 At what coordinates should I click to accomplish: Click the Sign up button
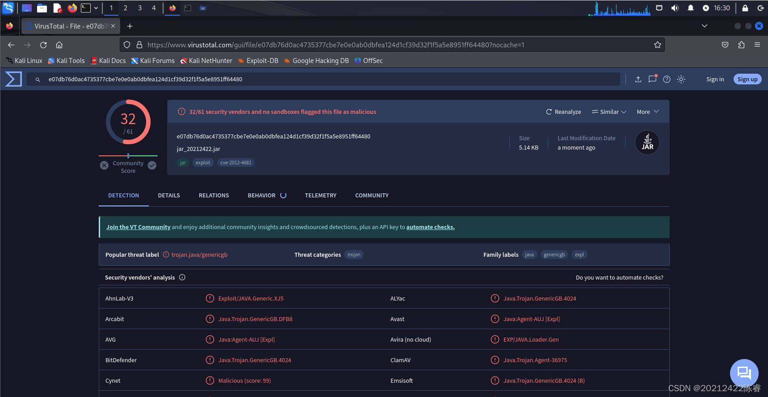[x=747, y=79]
